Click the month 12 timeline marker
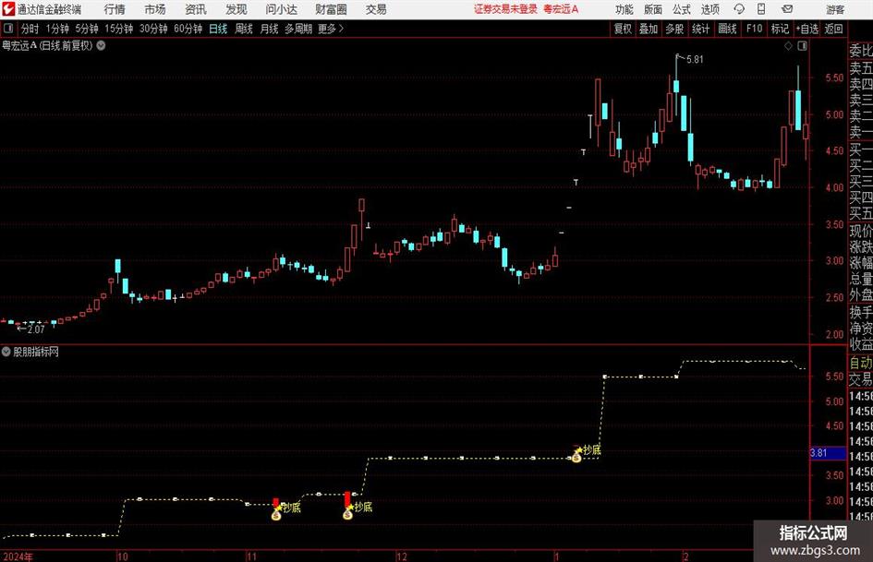Viewport: 873px width, 562px height. point(402,556)
